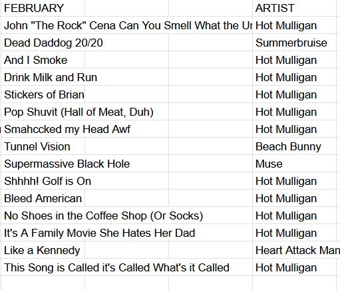Image resolution: width=340 pixels, height=290 pixels.
Task: Select the Tunnel Vision cell
Action: click(43, 146)
